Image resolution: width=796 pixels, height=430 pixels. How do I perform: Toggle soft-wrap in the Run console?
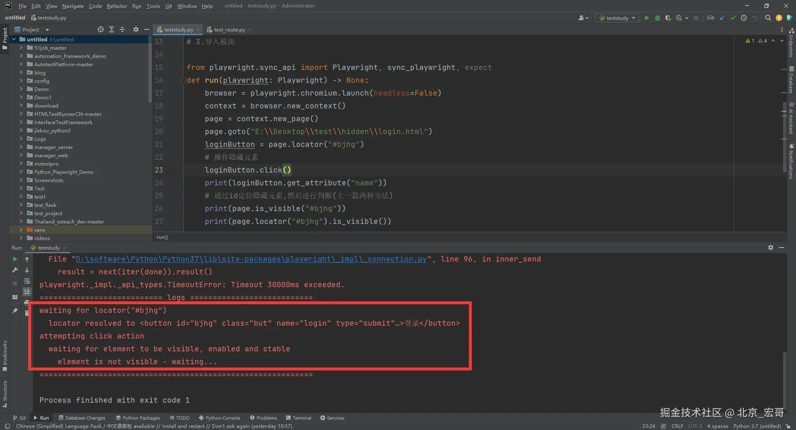click(x=27, y=281)
